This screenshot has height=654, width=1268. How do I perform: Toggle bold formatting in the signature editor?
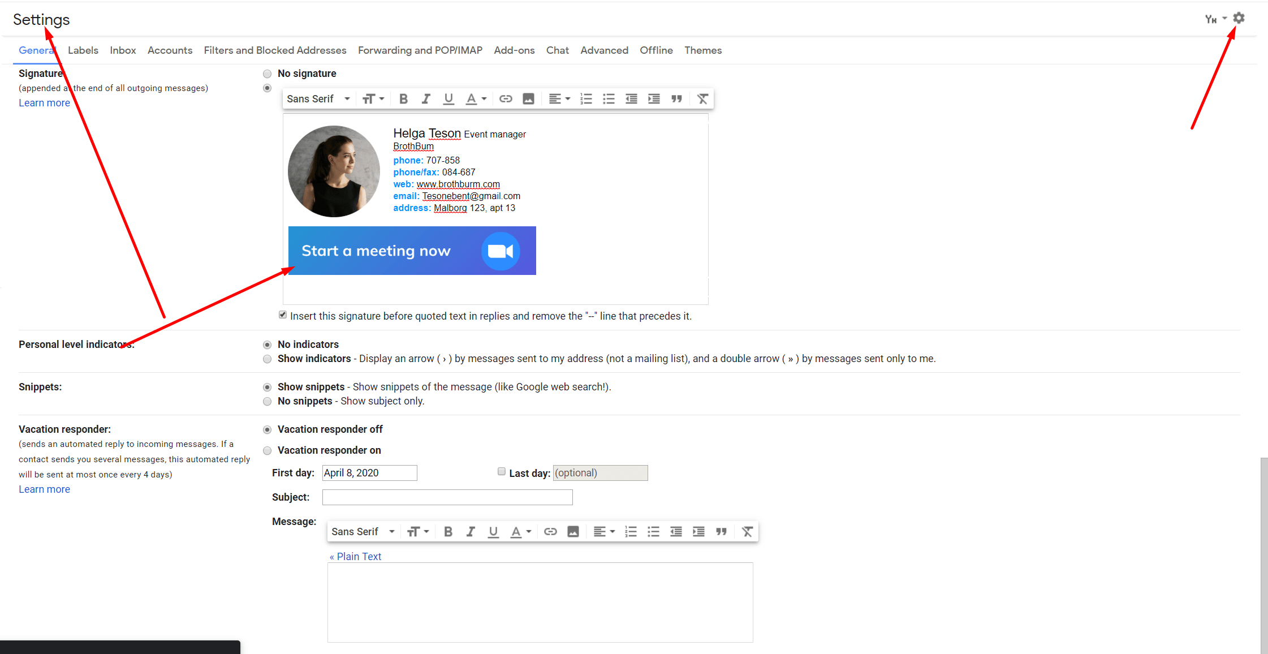[403, 98]
